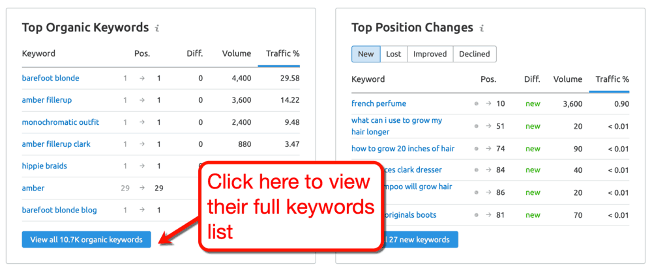This screenshot has height=271, width=652.
Task: Open the hippie braids keyword link
Action: [x=44, y=166]
